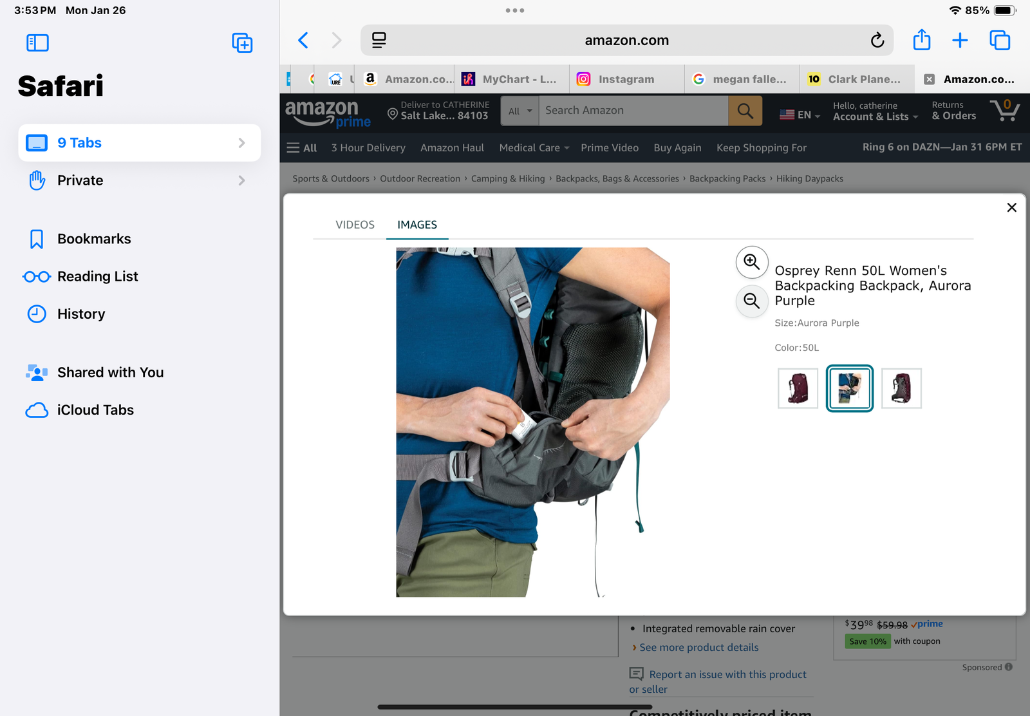The height and width of the screenshot is (716, 1030).
Task: Expand the 9 Tabs group
Action: coord(139,143)
